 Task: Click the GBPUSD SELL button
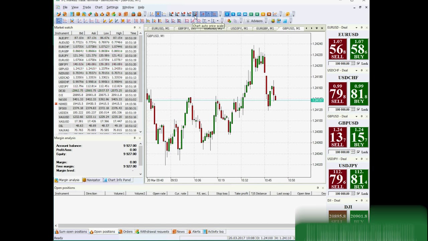(x=337, y=137)
